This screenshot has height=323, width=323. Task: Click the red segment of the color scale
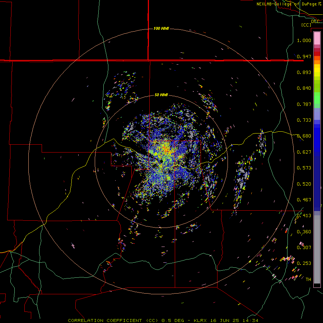click(x=317, y=53)
